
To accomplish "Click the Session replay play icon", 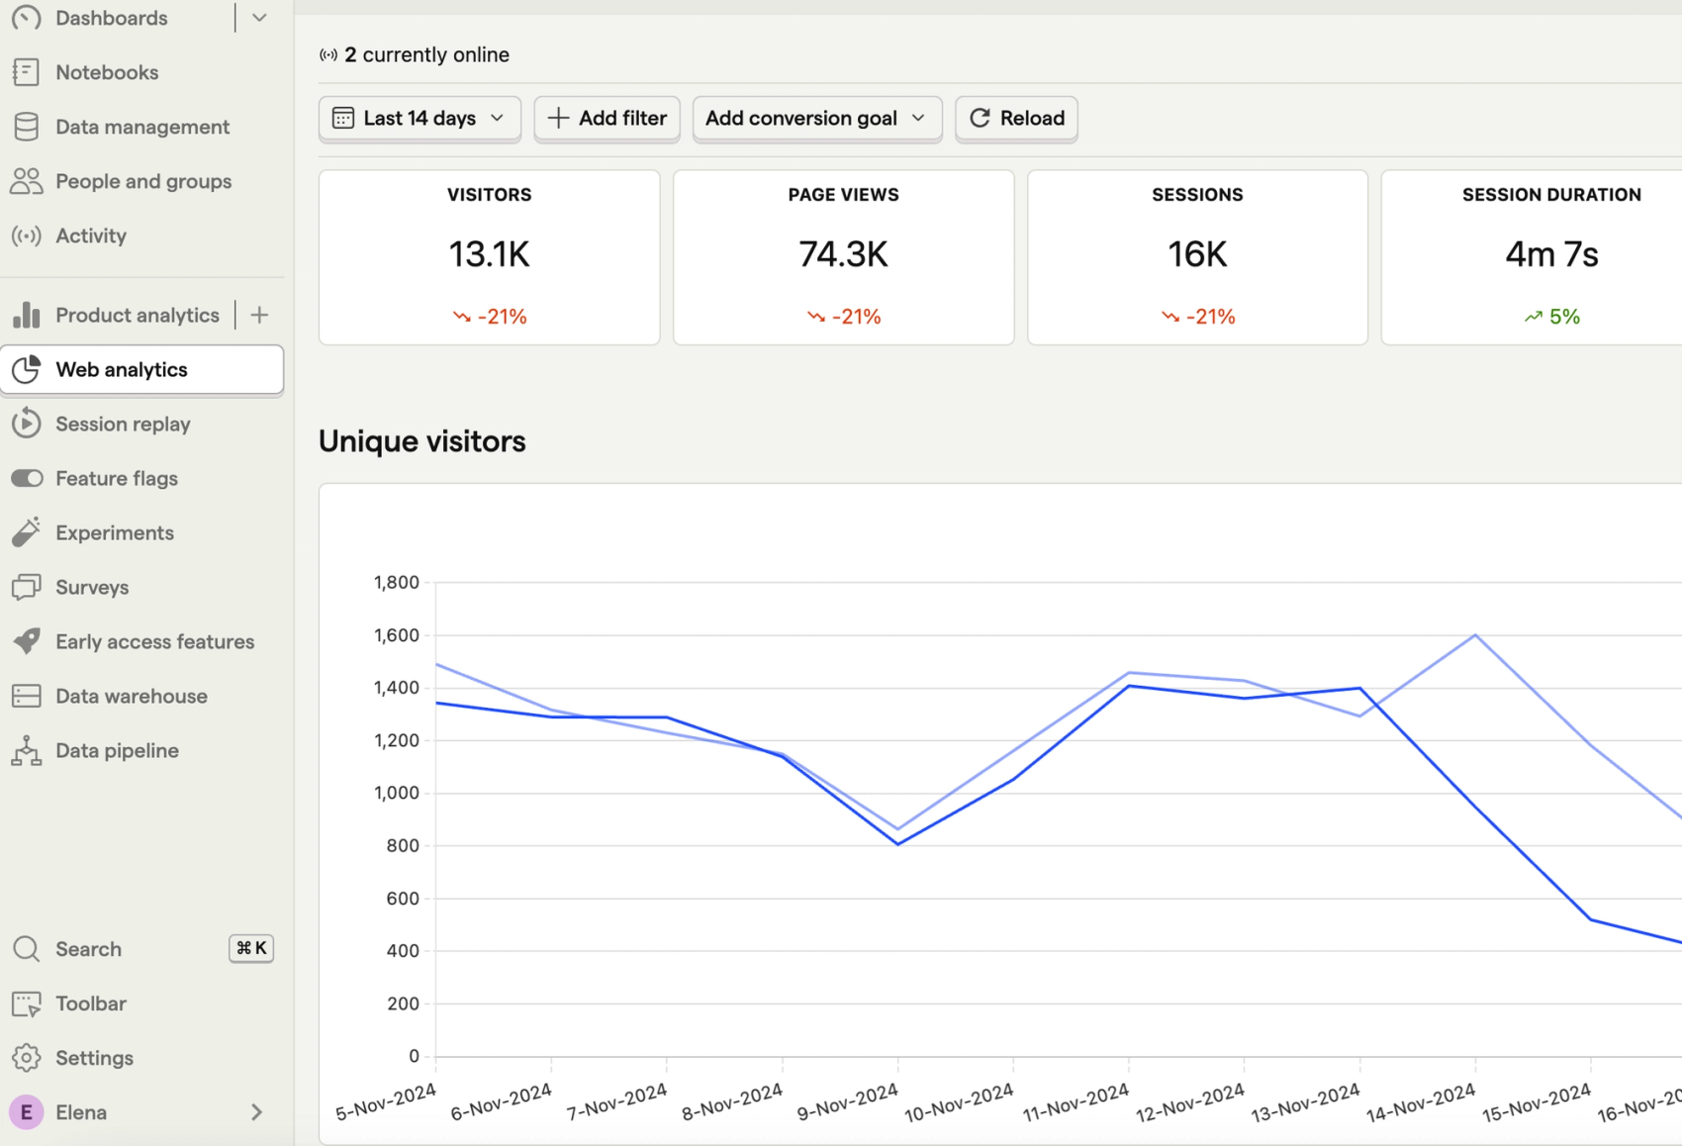I will coord(27,424).
